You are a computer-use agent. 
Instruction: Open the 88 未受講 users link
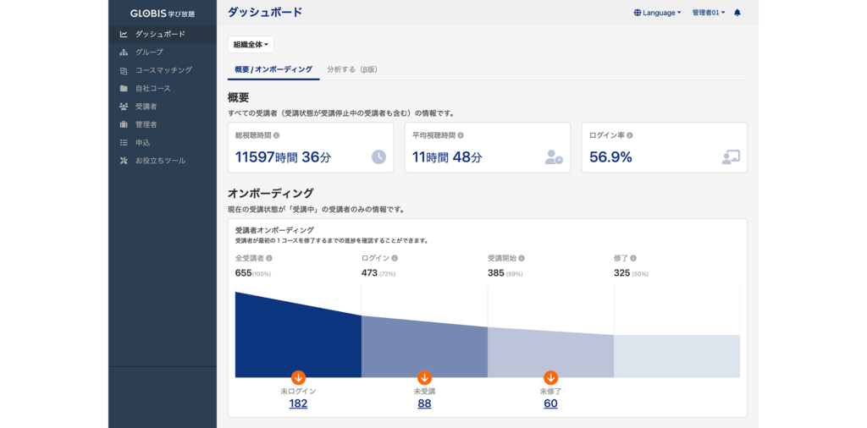pos(424,403)
